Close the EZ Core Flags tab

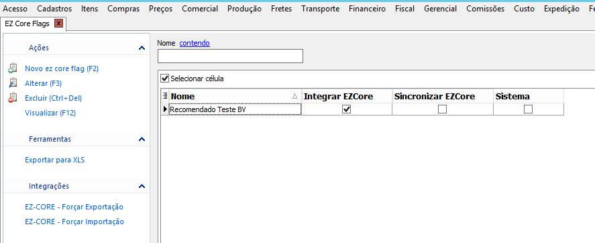(x=58, y=23)
